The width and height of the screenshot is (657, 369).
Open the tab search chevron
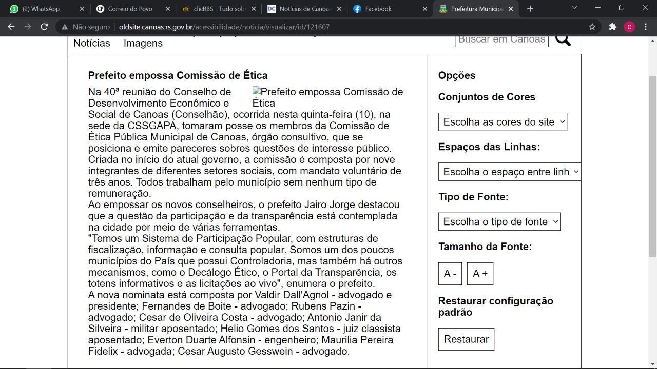[574, 8]
